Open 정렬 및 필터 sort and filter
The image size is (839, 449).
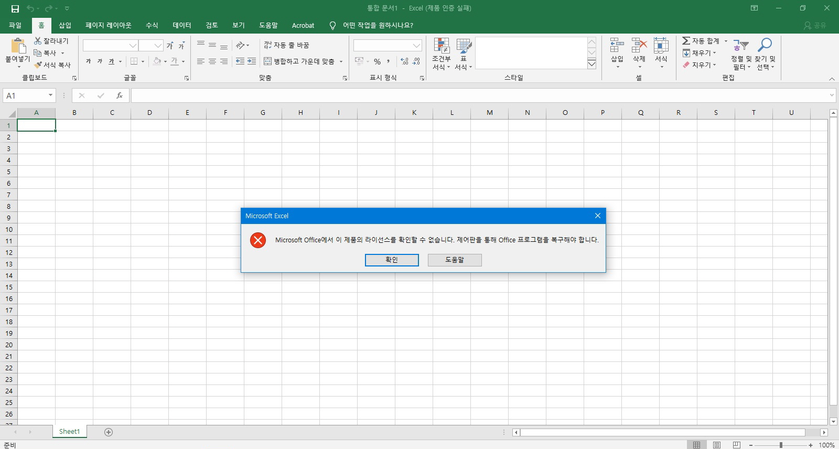[x=741, y=54]
